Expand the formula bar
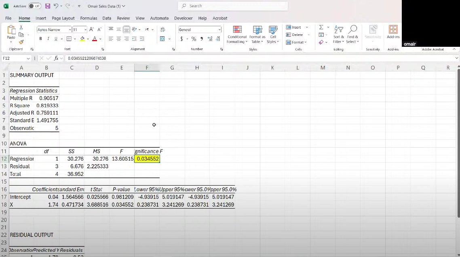This screenshot has height=257, width=460. click(x=456, y=58)
